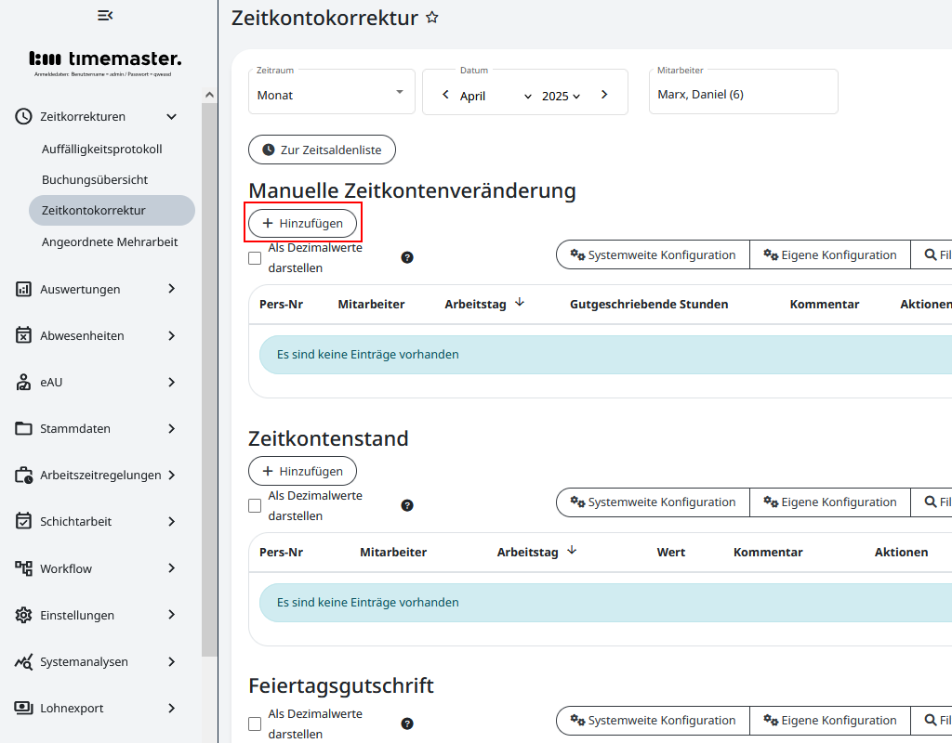Open the April month dropdown
Screen dimensions: 952x743
tap(493, 96)
